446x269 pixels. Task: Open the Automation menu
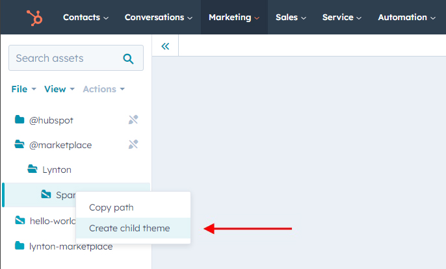406,18
